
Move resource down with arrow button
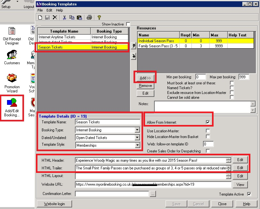coord(134,56)
